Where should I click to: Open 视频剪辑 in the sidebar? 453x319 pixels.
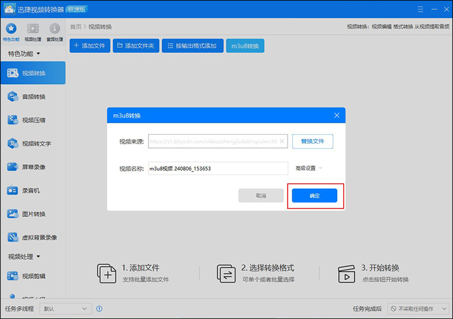[33, 276]
